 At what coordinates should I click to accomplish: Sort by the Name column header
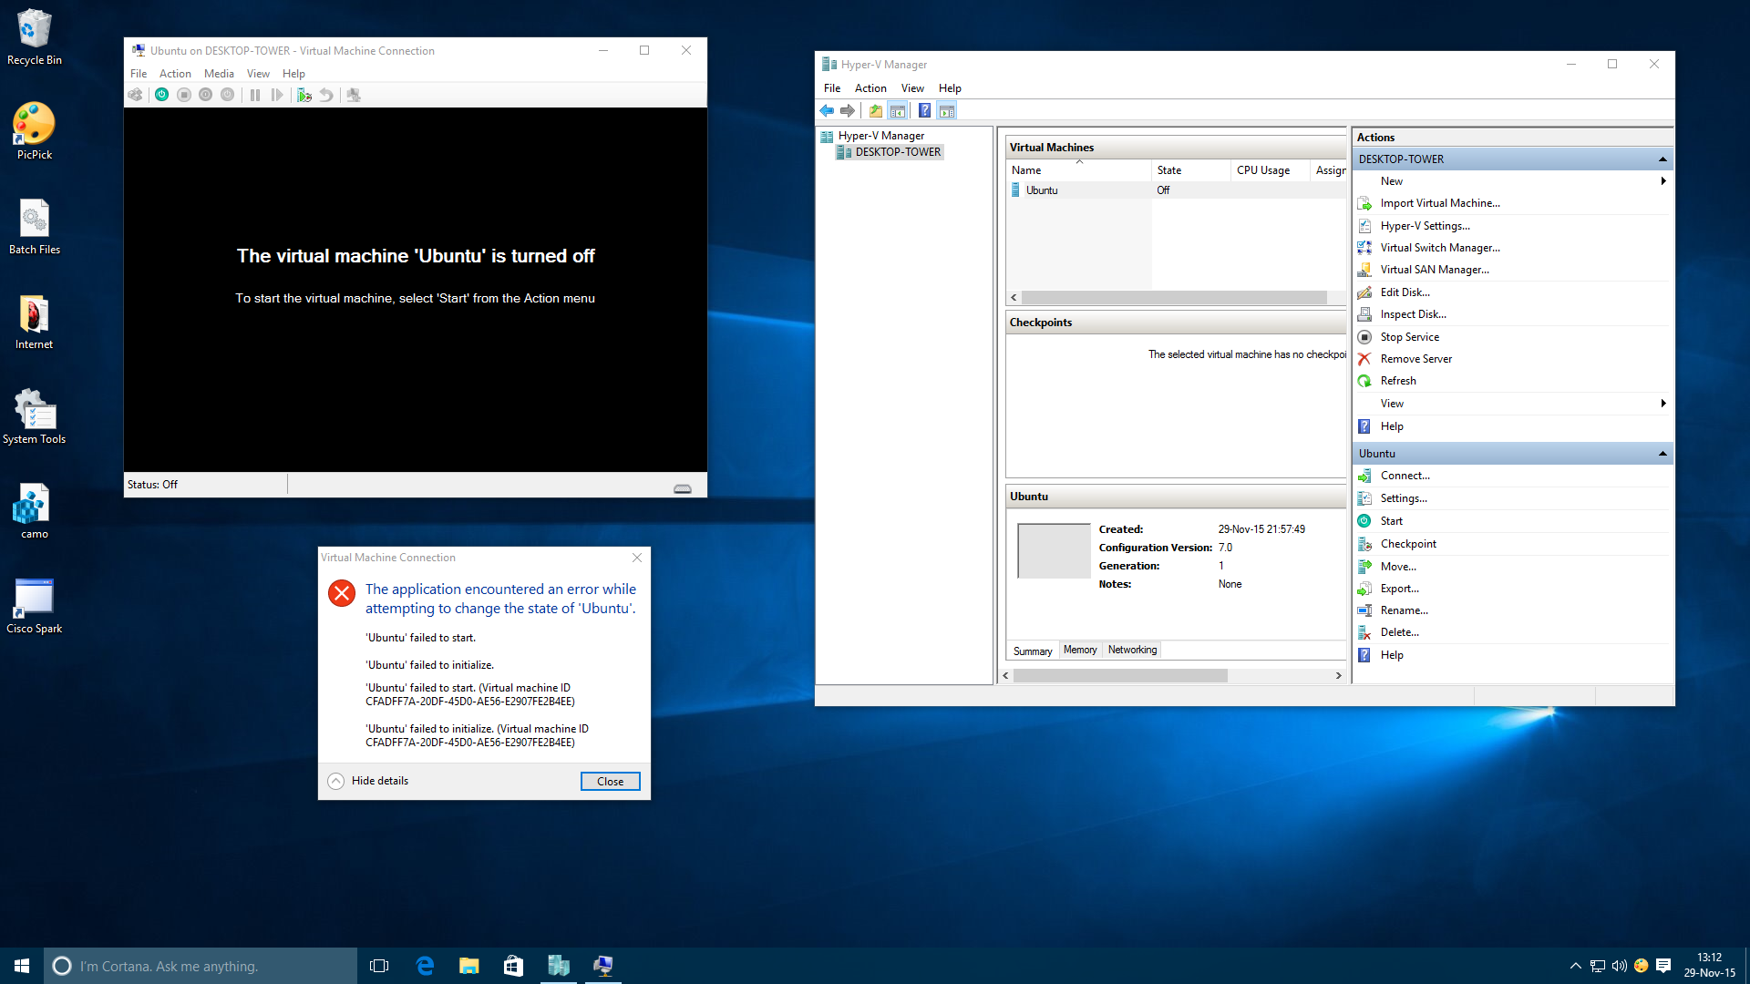coord(1079,170)
